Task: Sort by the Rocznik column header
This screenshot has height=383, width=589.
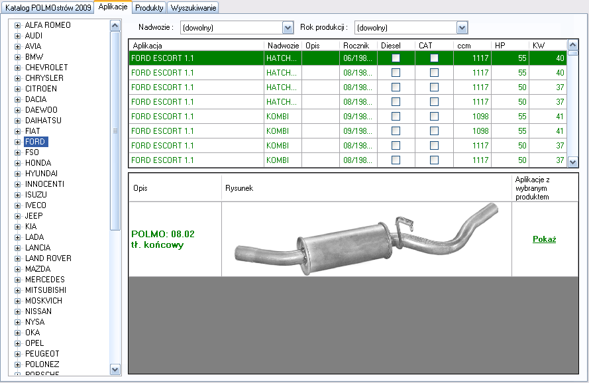Action: click(358, 46)
